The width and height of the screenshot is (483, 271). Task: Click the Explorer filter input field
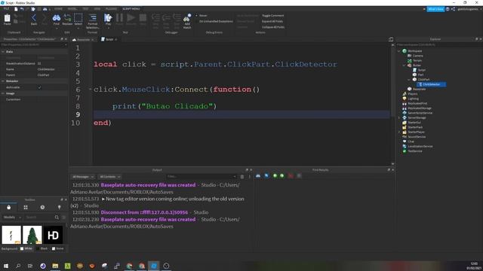click(439, 45)
